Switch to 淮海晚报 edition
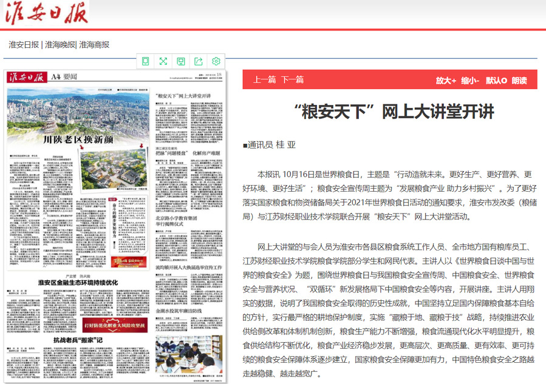The image size is (546, 384). (x=59, y=45)
